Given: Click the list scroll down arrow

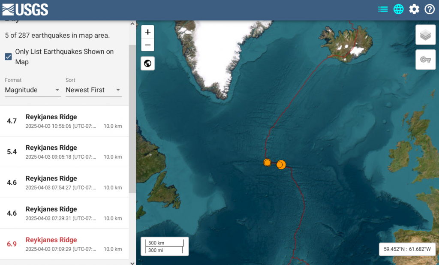Looking at the screenshot, I should tap(132, 263).
